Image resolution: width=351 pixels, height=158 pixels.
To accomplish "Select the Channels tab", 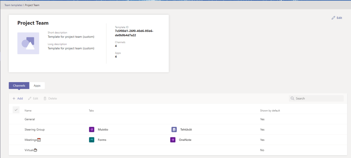I will pyautogui.click(x=19, y=86).
